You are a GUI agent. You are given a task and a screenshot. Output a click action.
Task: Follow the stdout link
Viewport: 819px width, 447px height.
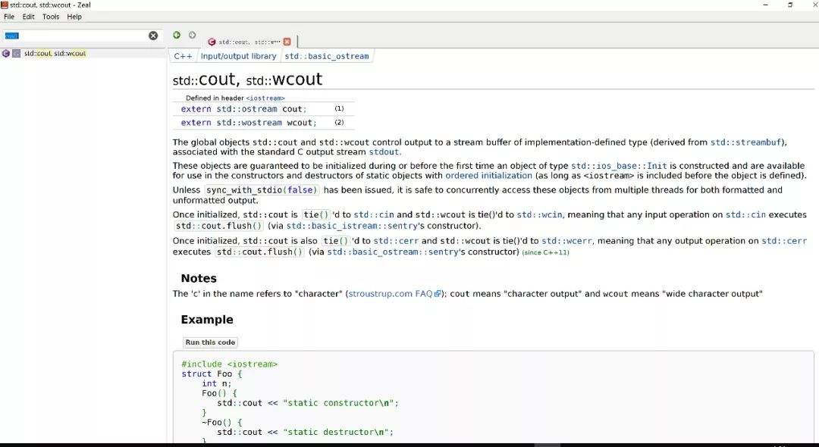(x=384, y=152)
